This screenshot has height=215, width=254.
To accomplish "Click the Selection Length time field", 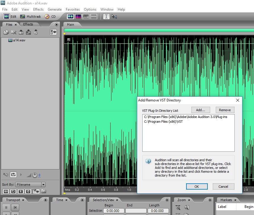I will click(x=158, y=211).
